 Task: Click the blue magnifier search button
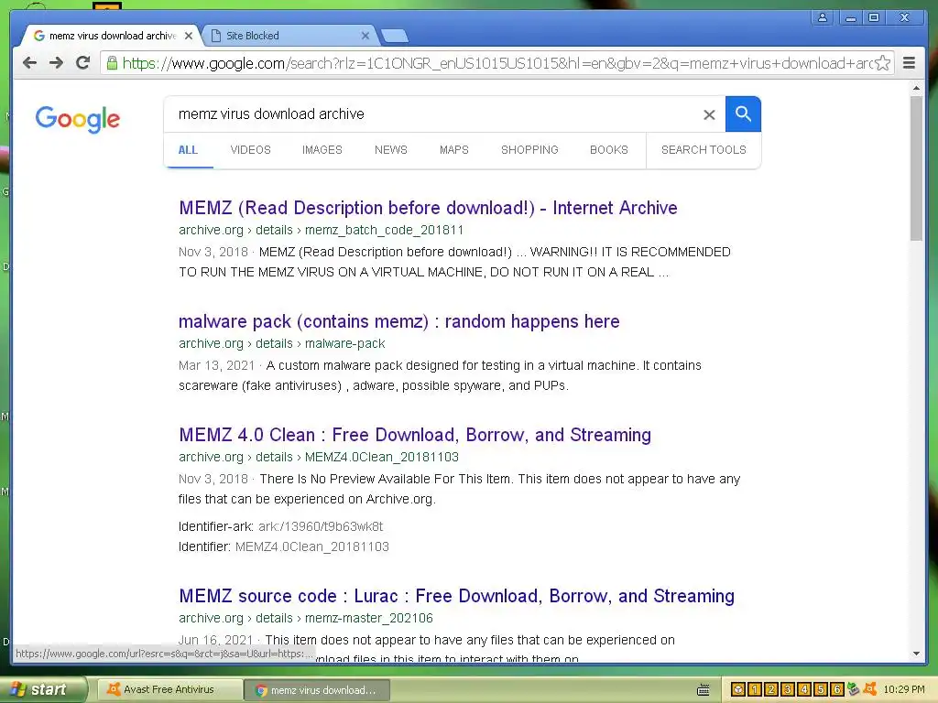coord(743,114)
